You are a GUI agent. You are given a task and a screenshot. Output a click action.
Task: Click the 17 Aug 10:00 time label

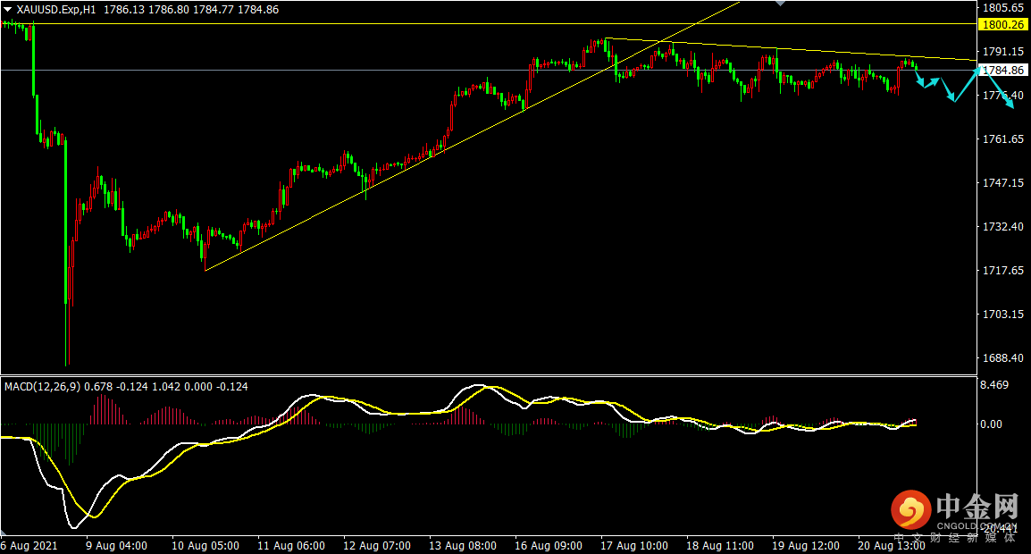tap(634, 546)
